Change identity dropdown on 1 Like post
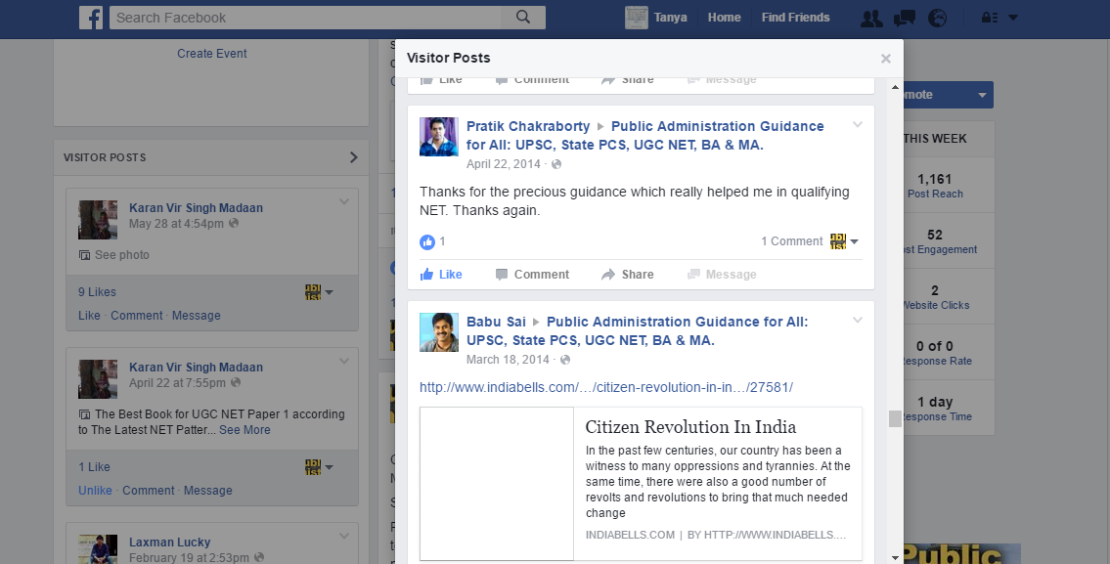Viewport: 1110px width, 564px height. 319,467
